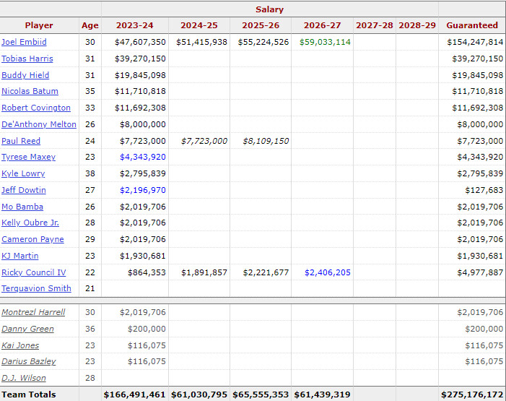Click the $51,415,938 salary cell
Image resolution: width=506 pixels, height=401 pixels.
point(201,42)
